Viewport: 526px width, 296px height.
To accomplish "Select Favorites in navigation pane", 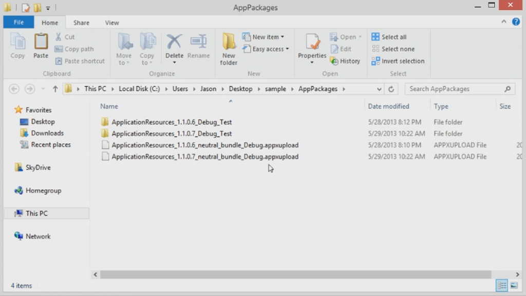I will pos(33,110).
